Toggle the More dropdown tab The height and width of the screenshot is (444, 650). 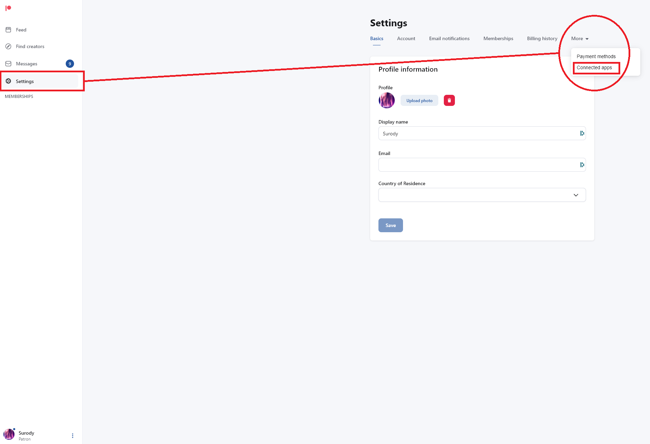[580, 38]
